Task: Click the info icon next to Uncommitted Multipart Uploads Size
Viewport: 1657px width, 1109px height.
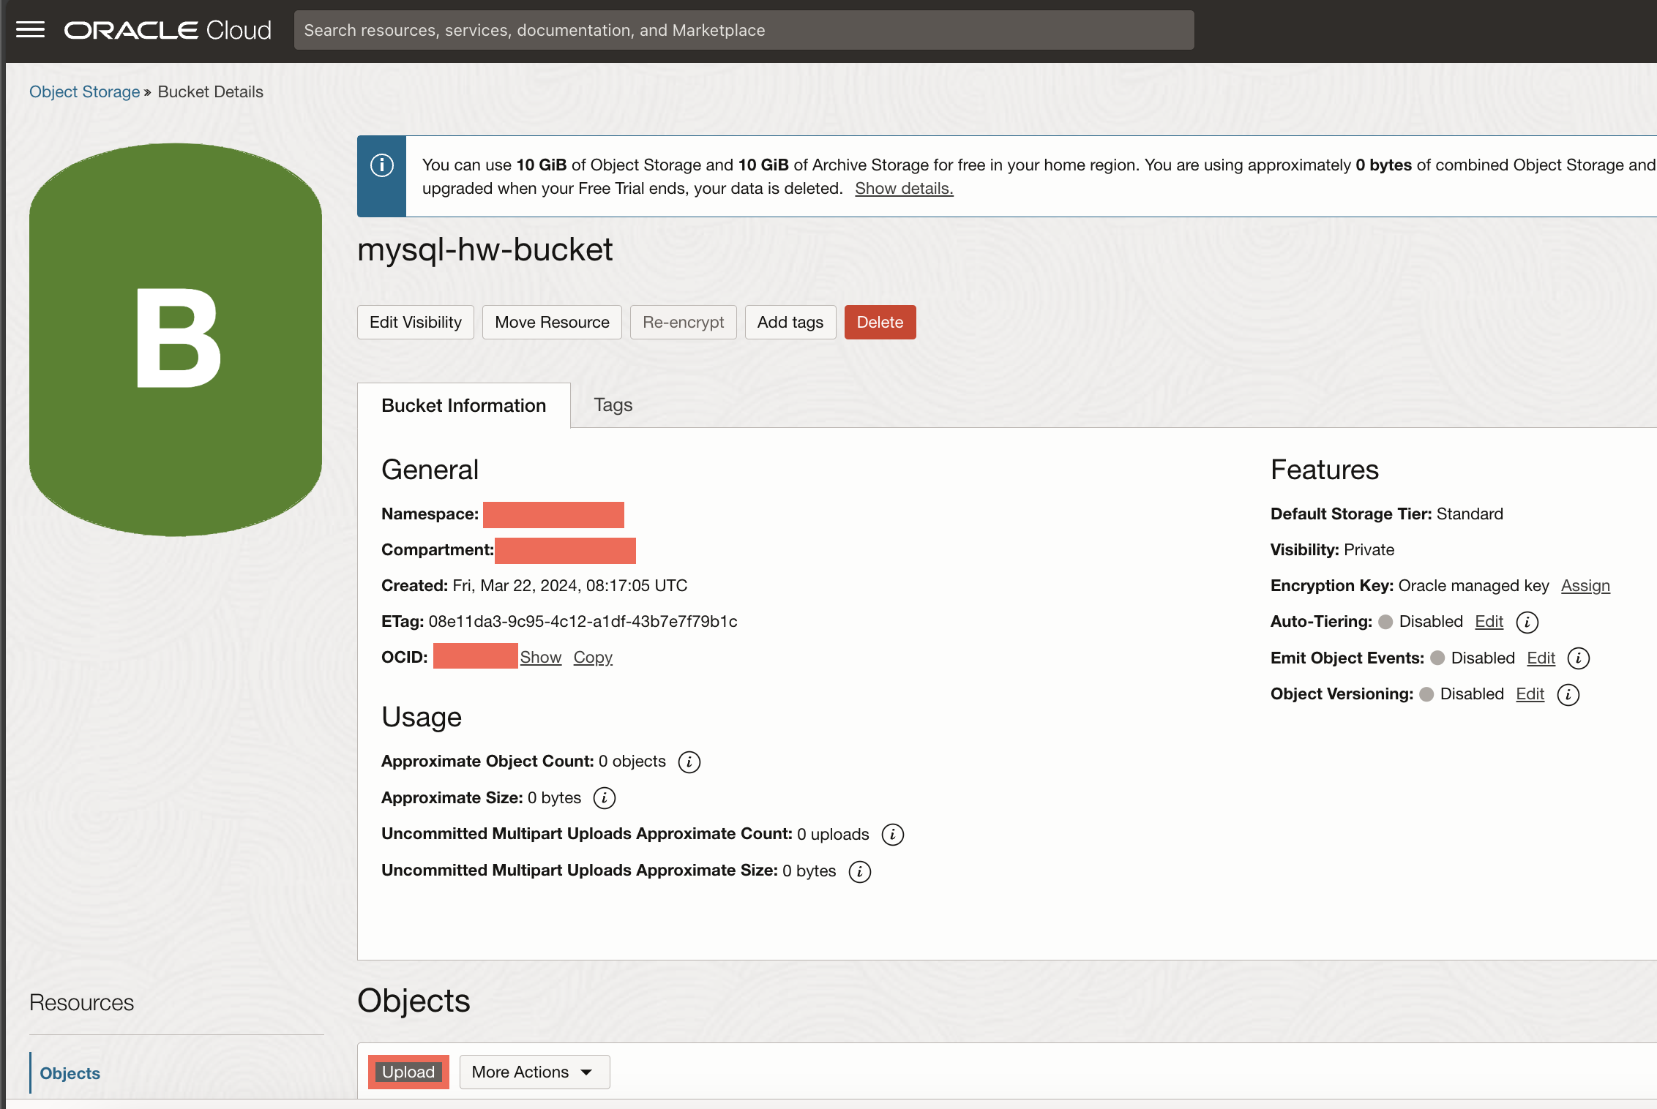Action: [863, 870]
